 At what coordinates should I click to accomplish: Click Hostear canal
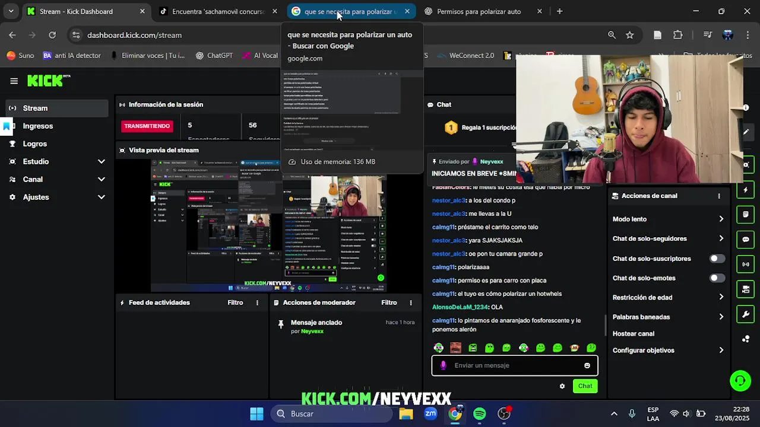(x=634, y=333)
